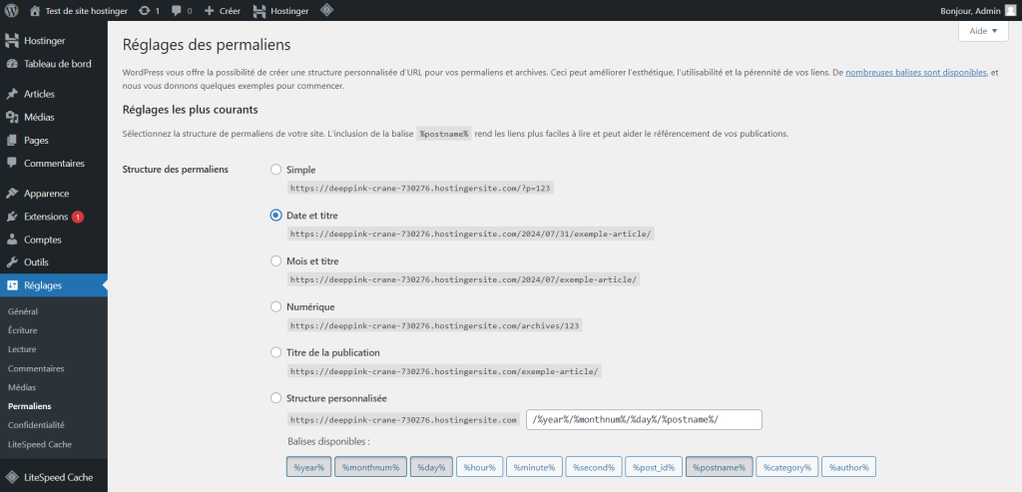Viewport: 1022px width, 492px height.
Task: Click the custom structure text field
Action: click(x=644, y=419)
